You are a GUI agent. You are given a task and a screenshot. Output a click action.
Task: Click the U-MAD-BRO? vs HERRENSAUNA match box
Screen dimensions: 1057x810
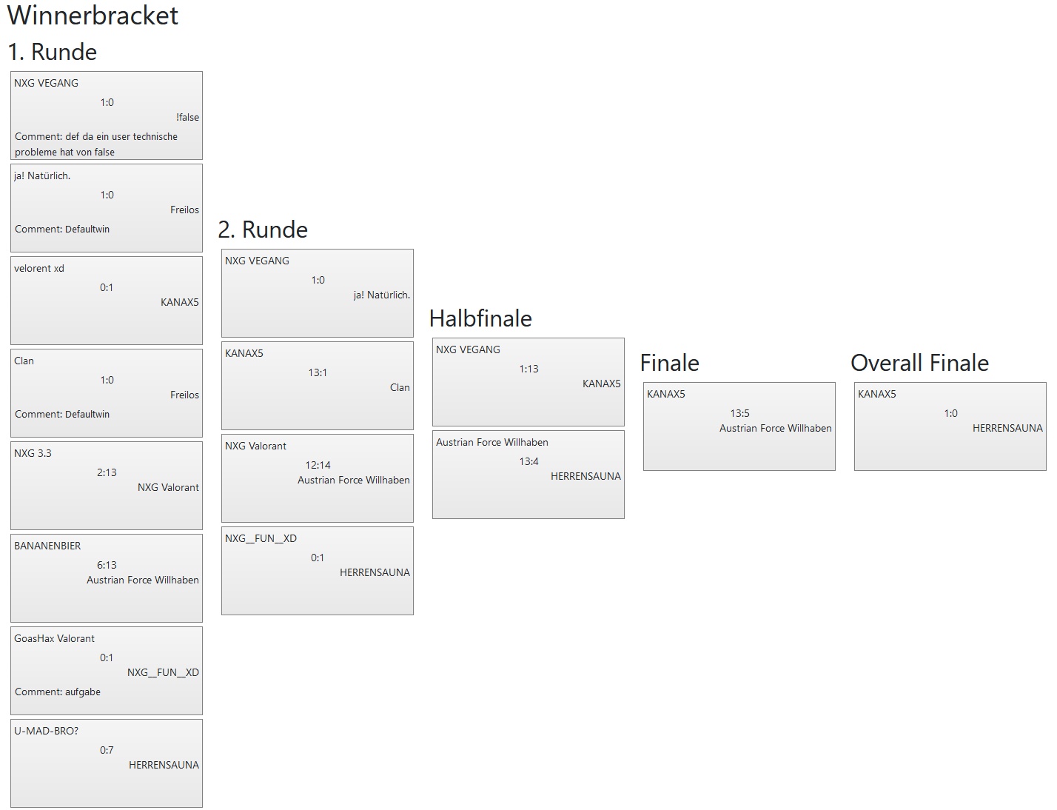pos(106,763)
